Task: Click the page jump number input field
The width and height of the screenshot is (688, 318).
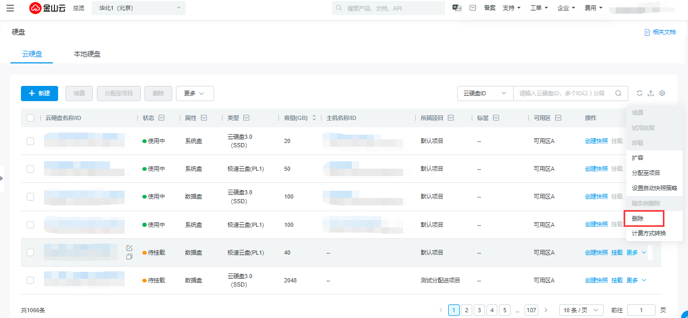Action: pos(641,310)
